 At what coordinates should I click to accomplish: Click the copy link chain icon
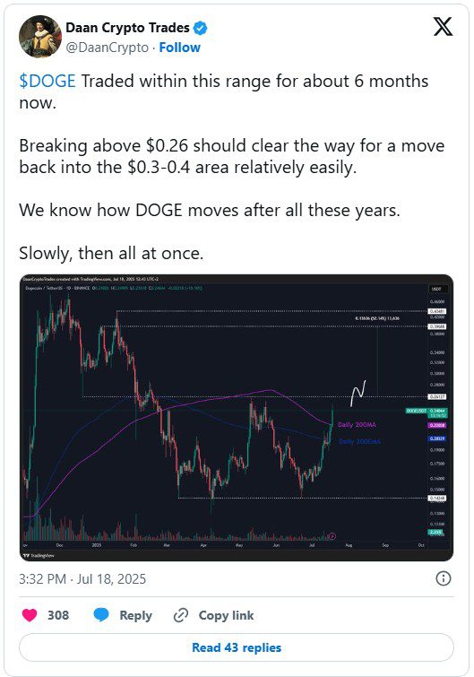tap(181, 615)
